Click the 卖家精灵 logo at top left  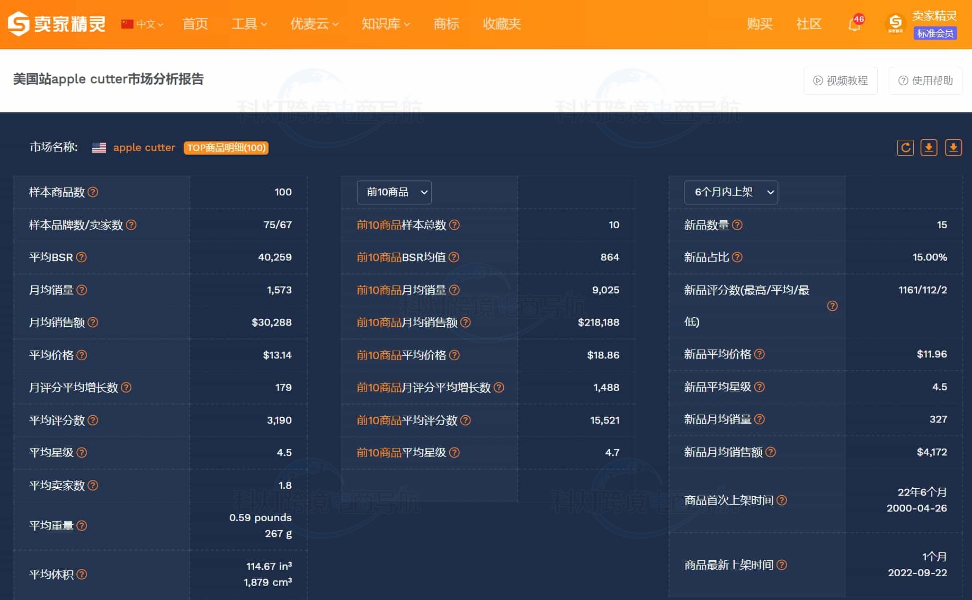(57, 24)
